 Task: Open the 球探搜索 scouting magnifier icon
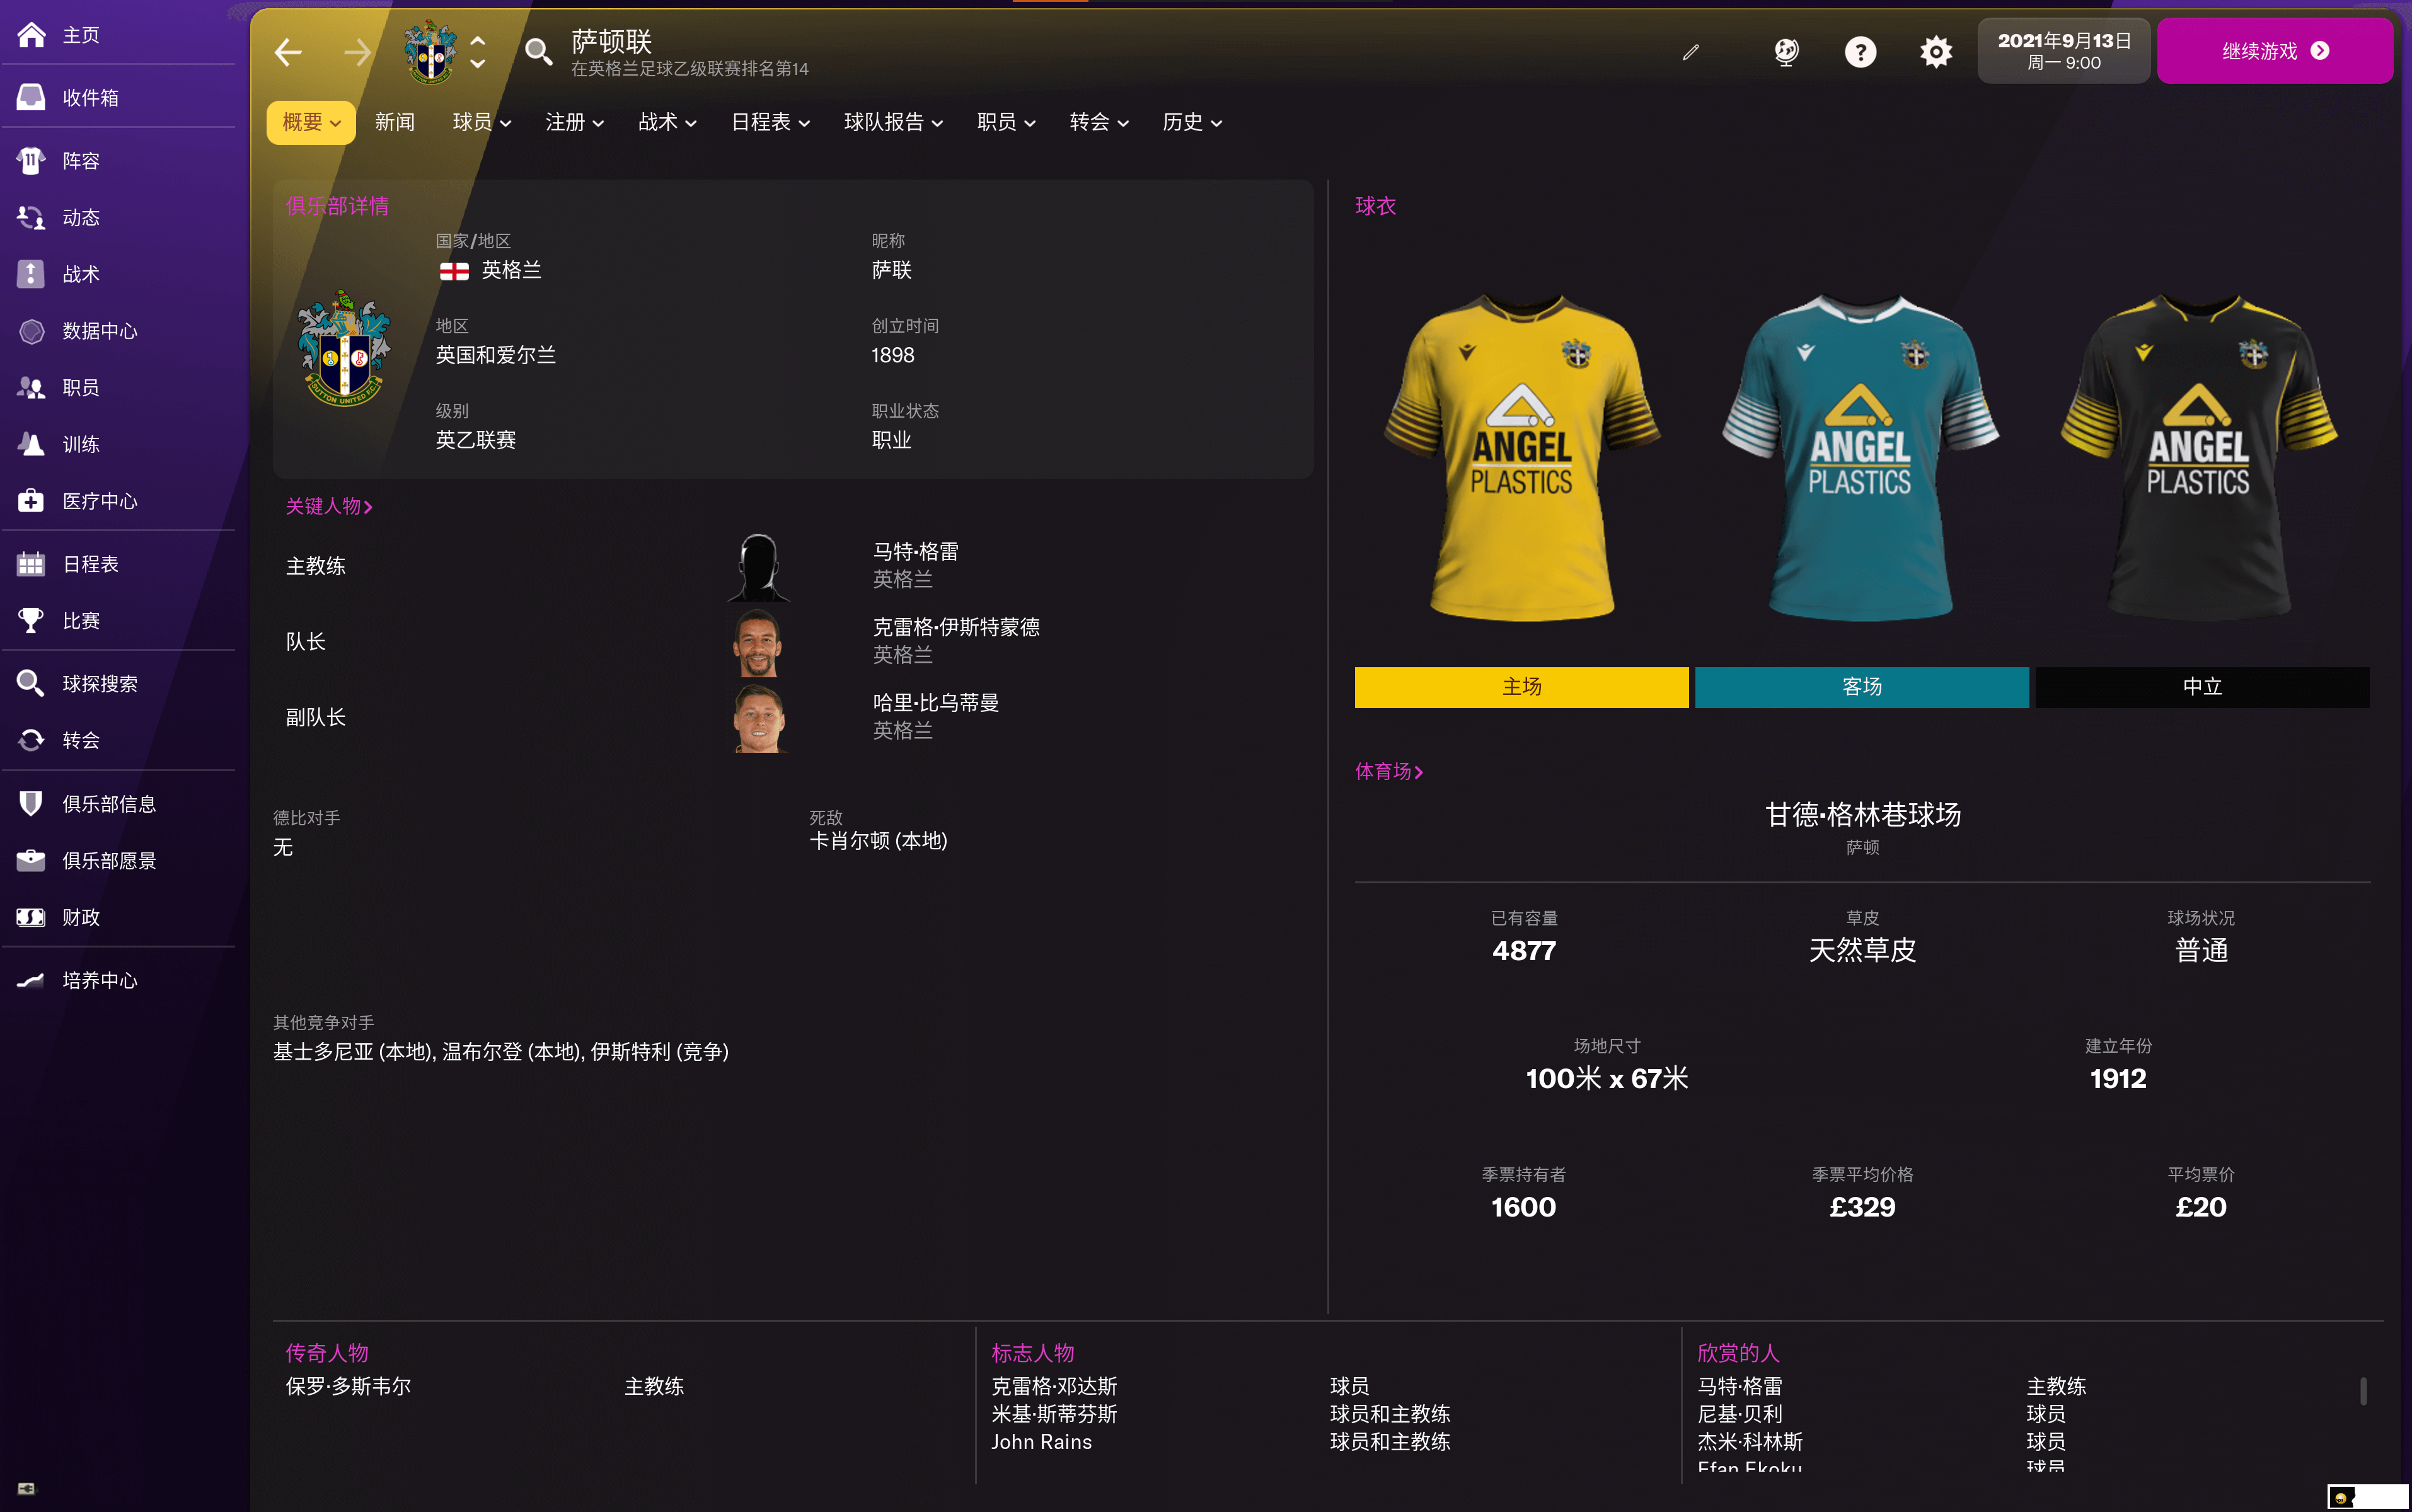[31, 684]
